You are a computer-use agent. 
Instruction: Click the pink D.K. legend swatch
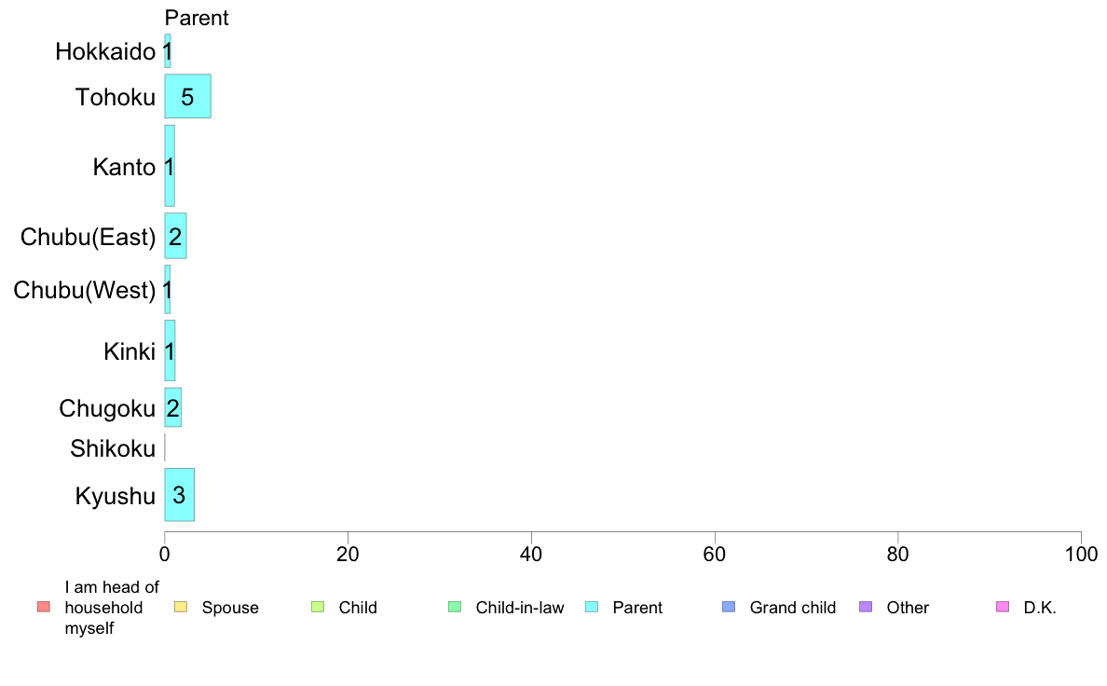(x=1003, y=607)
